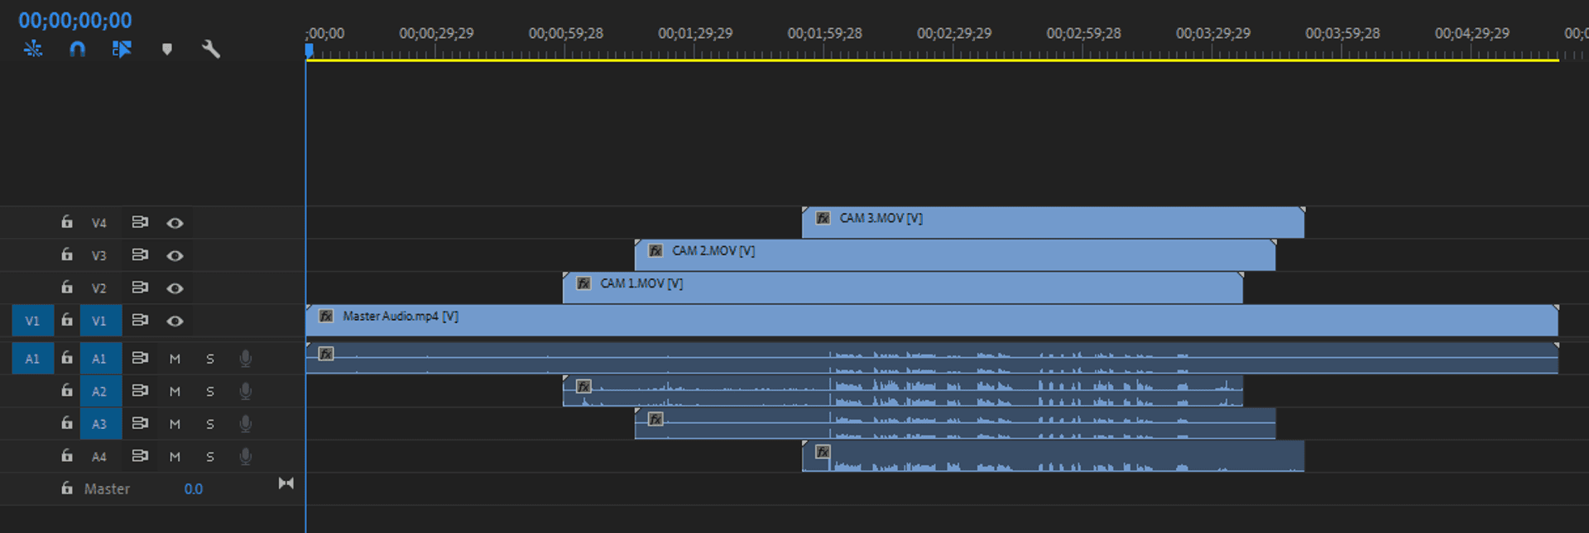Screen dimensions: 1589x533
Task: Click the A4 track target button
Action: pos(99,456)
